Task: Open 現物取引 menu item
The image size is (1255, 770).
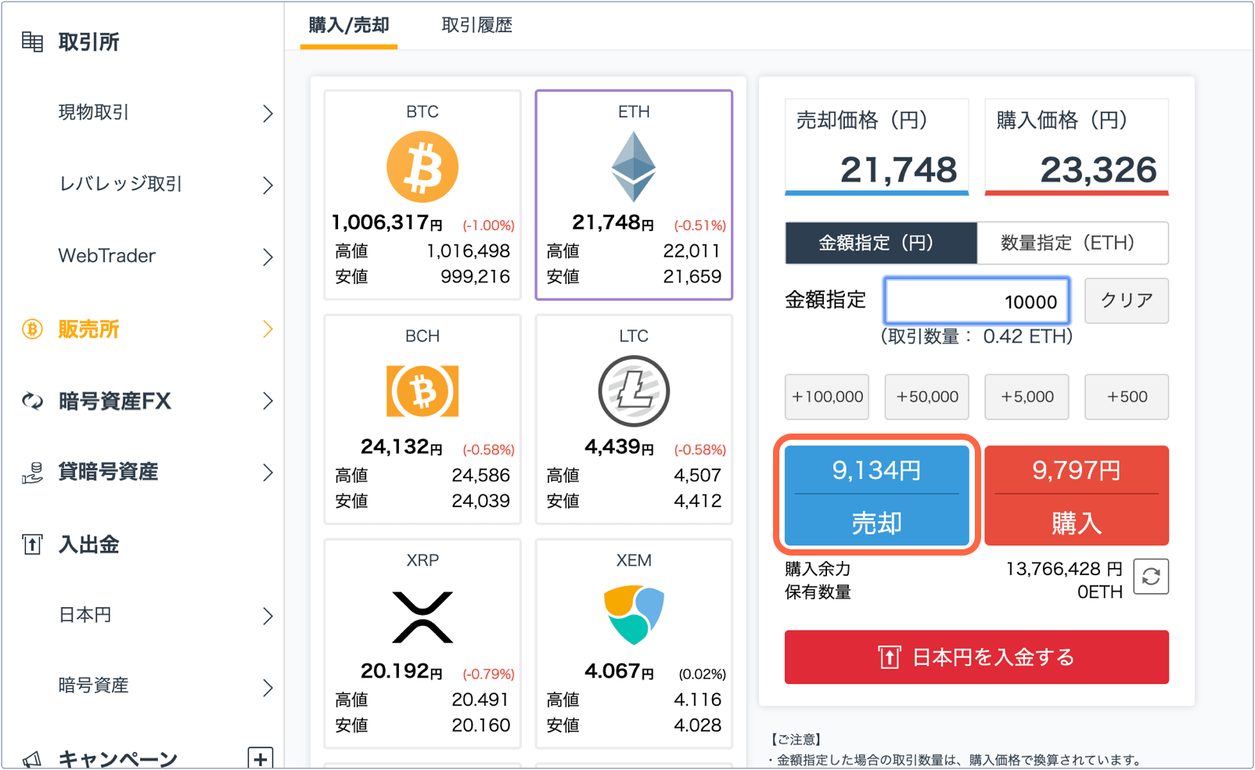Action: [94, 113]
